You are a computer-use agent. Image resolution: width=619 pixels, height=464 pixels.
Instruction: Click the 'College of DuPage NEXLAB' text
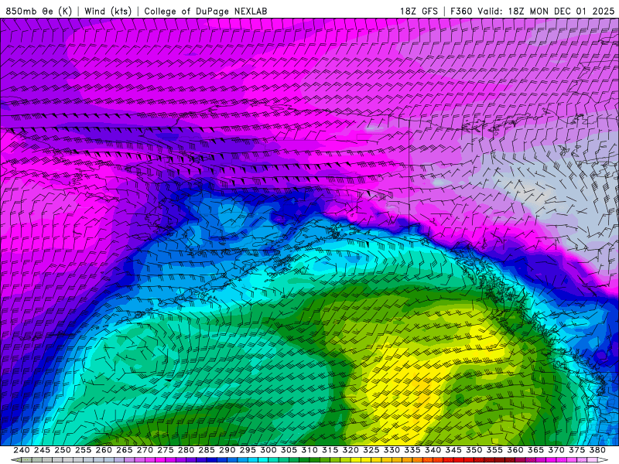click(206, 11)
